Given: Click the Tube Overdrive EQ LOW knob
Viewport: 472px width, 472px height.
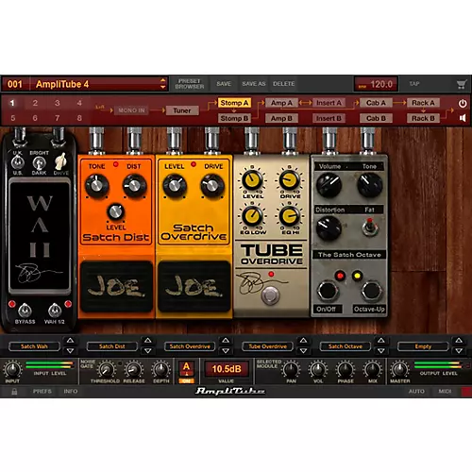Looking at the screenshot, I should click(252, 216).
